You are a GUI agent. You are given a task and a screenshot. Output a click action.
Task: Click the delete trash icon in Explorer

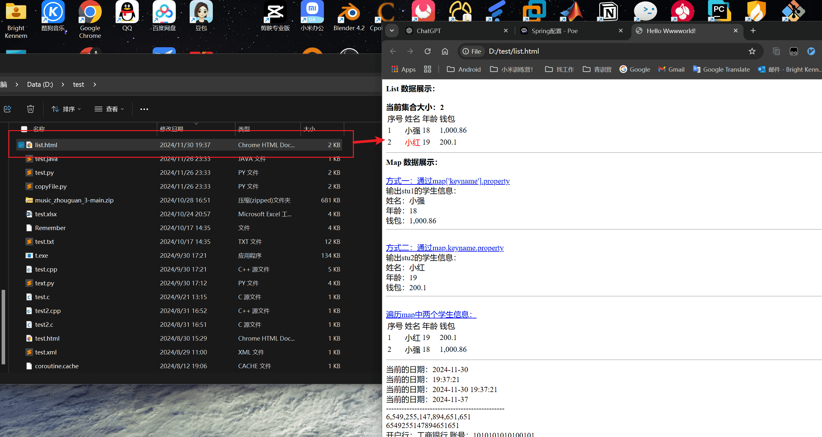pyautogui.click(x=31, y=109)
